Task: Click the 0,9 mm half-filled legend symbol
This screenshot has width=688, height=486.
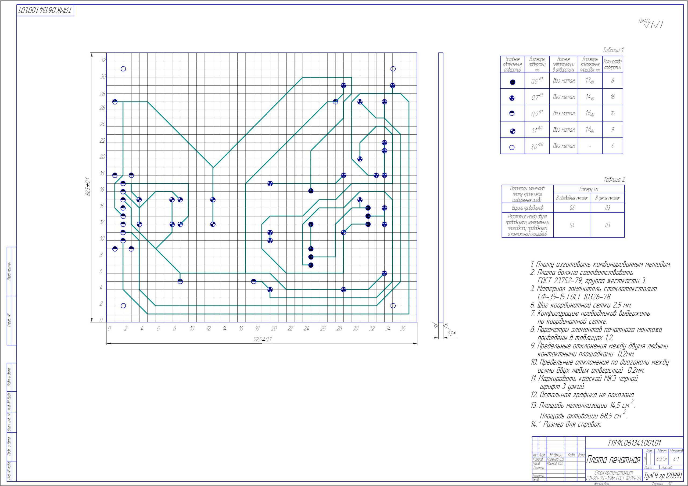Action: tap(512, 113)
